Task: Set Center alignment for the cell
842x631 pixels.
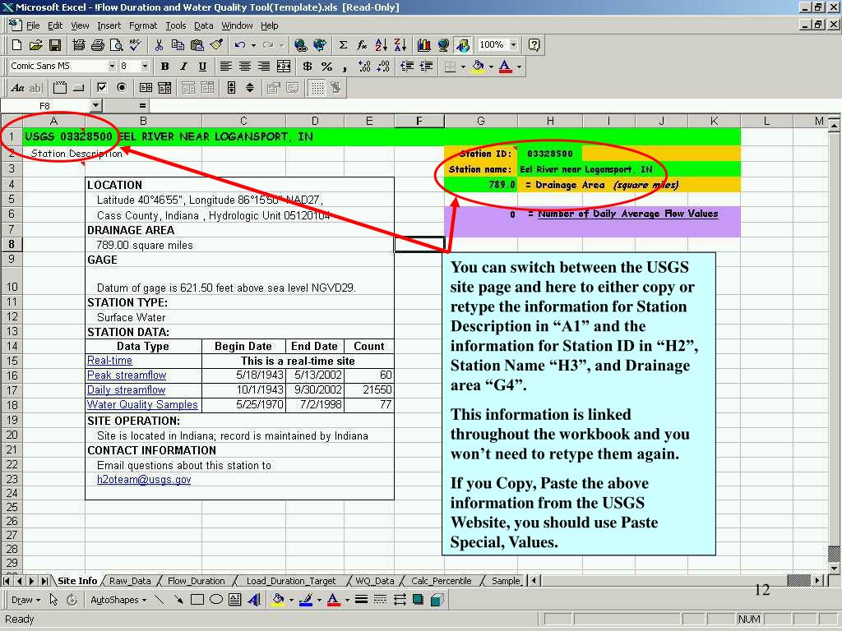Action: (x=245, y=67)
